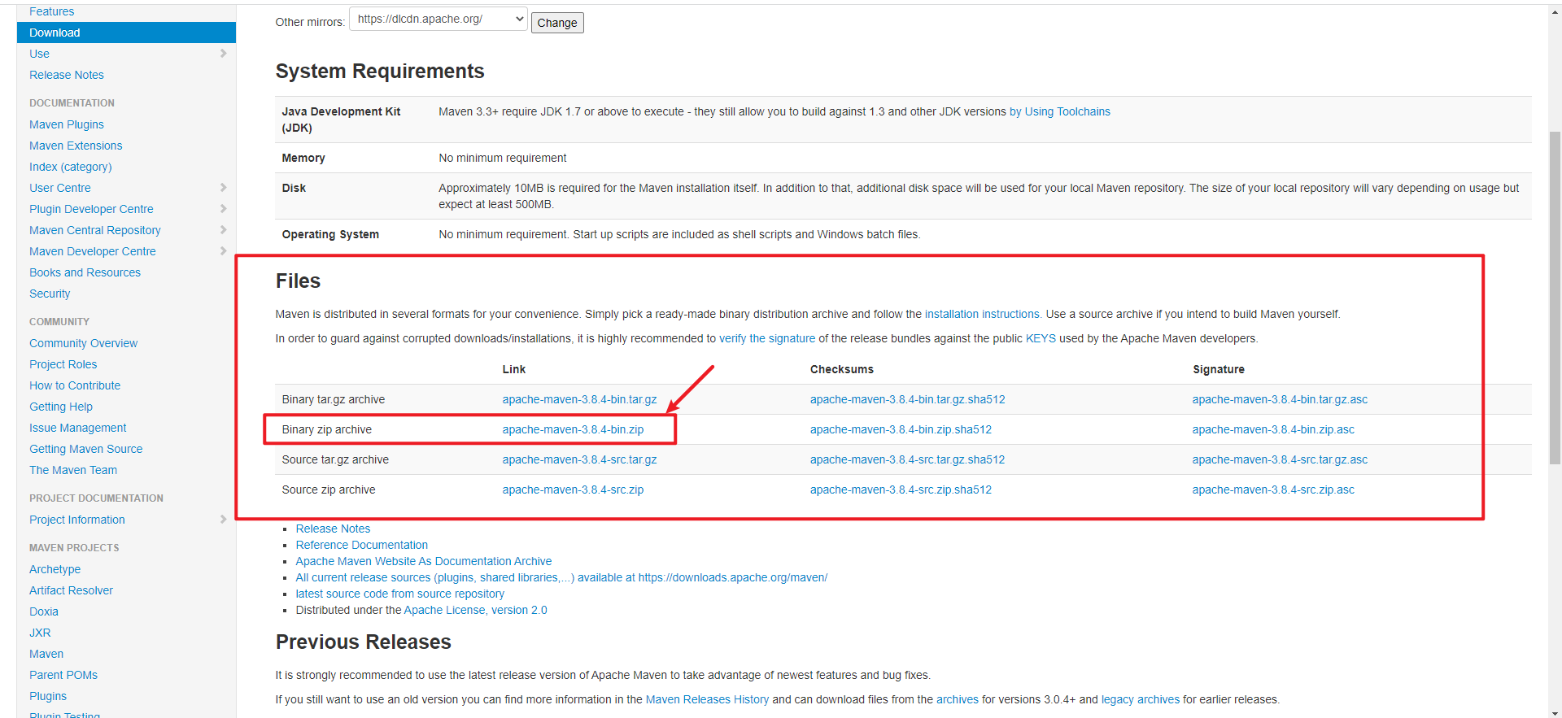Open JXR project link
The image size is (1562, 718).
(40, 633)
